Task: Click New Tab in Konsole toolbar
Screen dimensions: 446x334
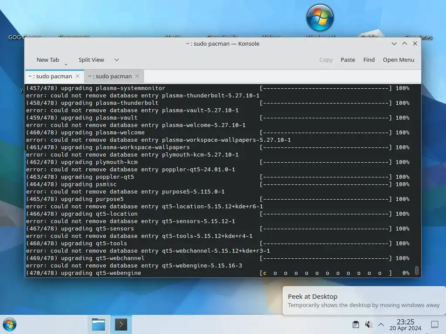Action: click(48, 60)
